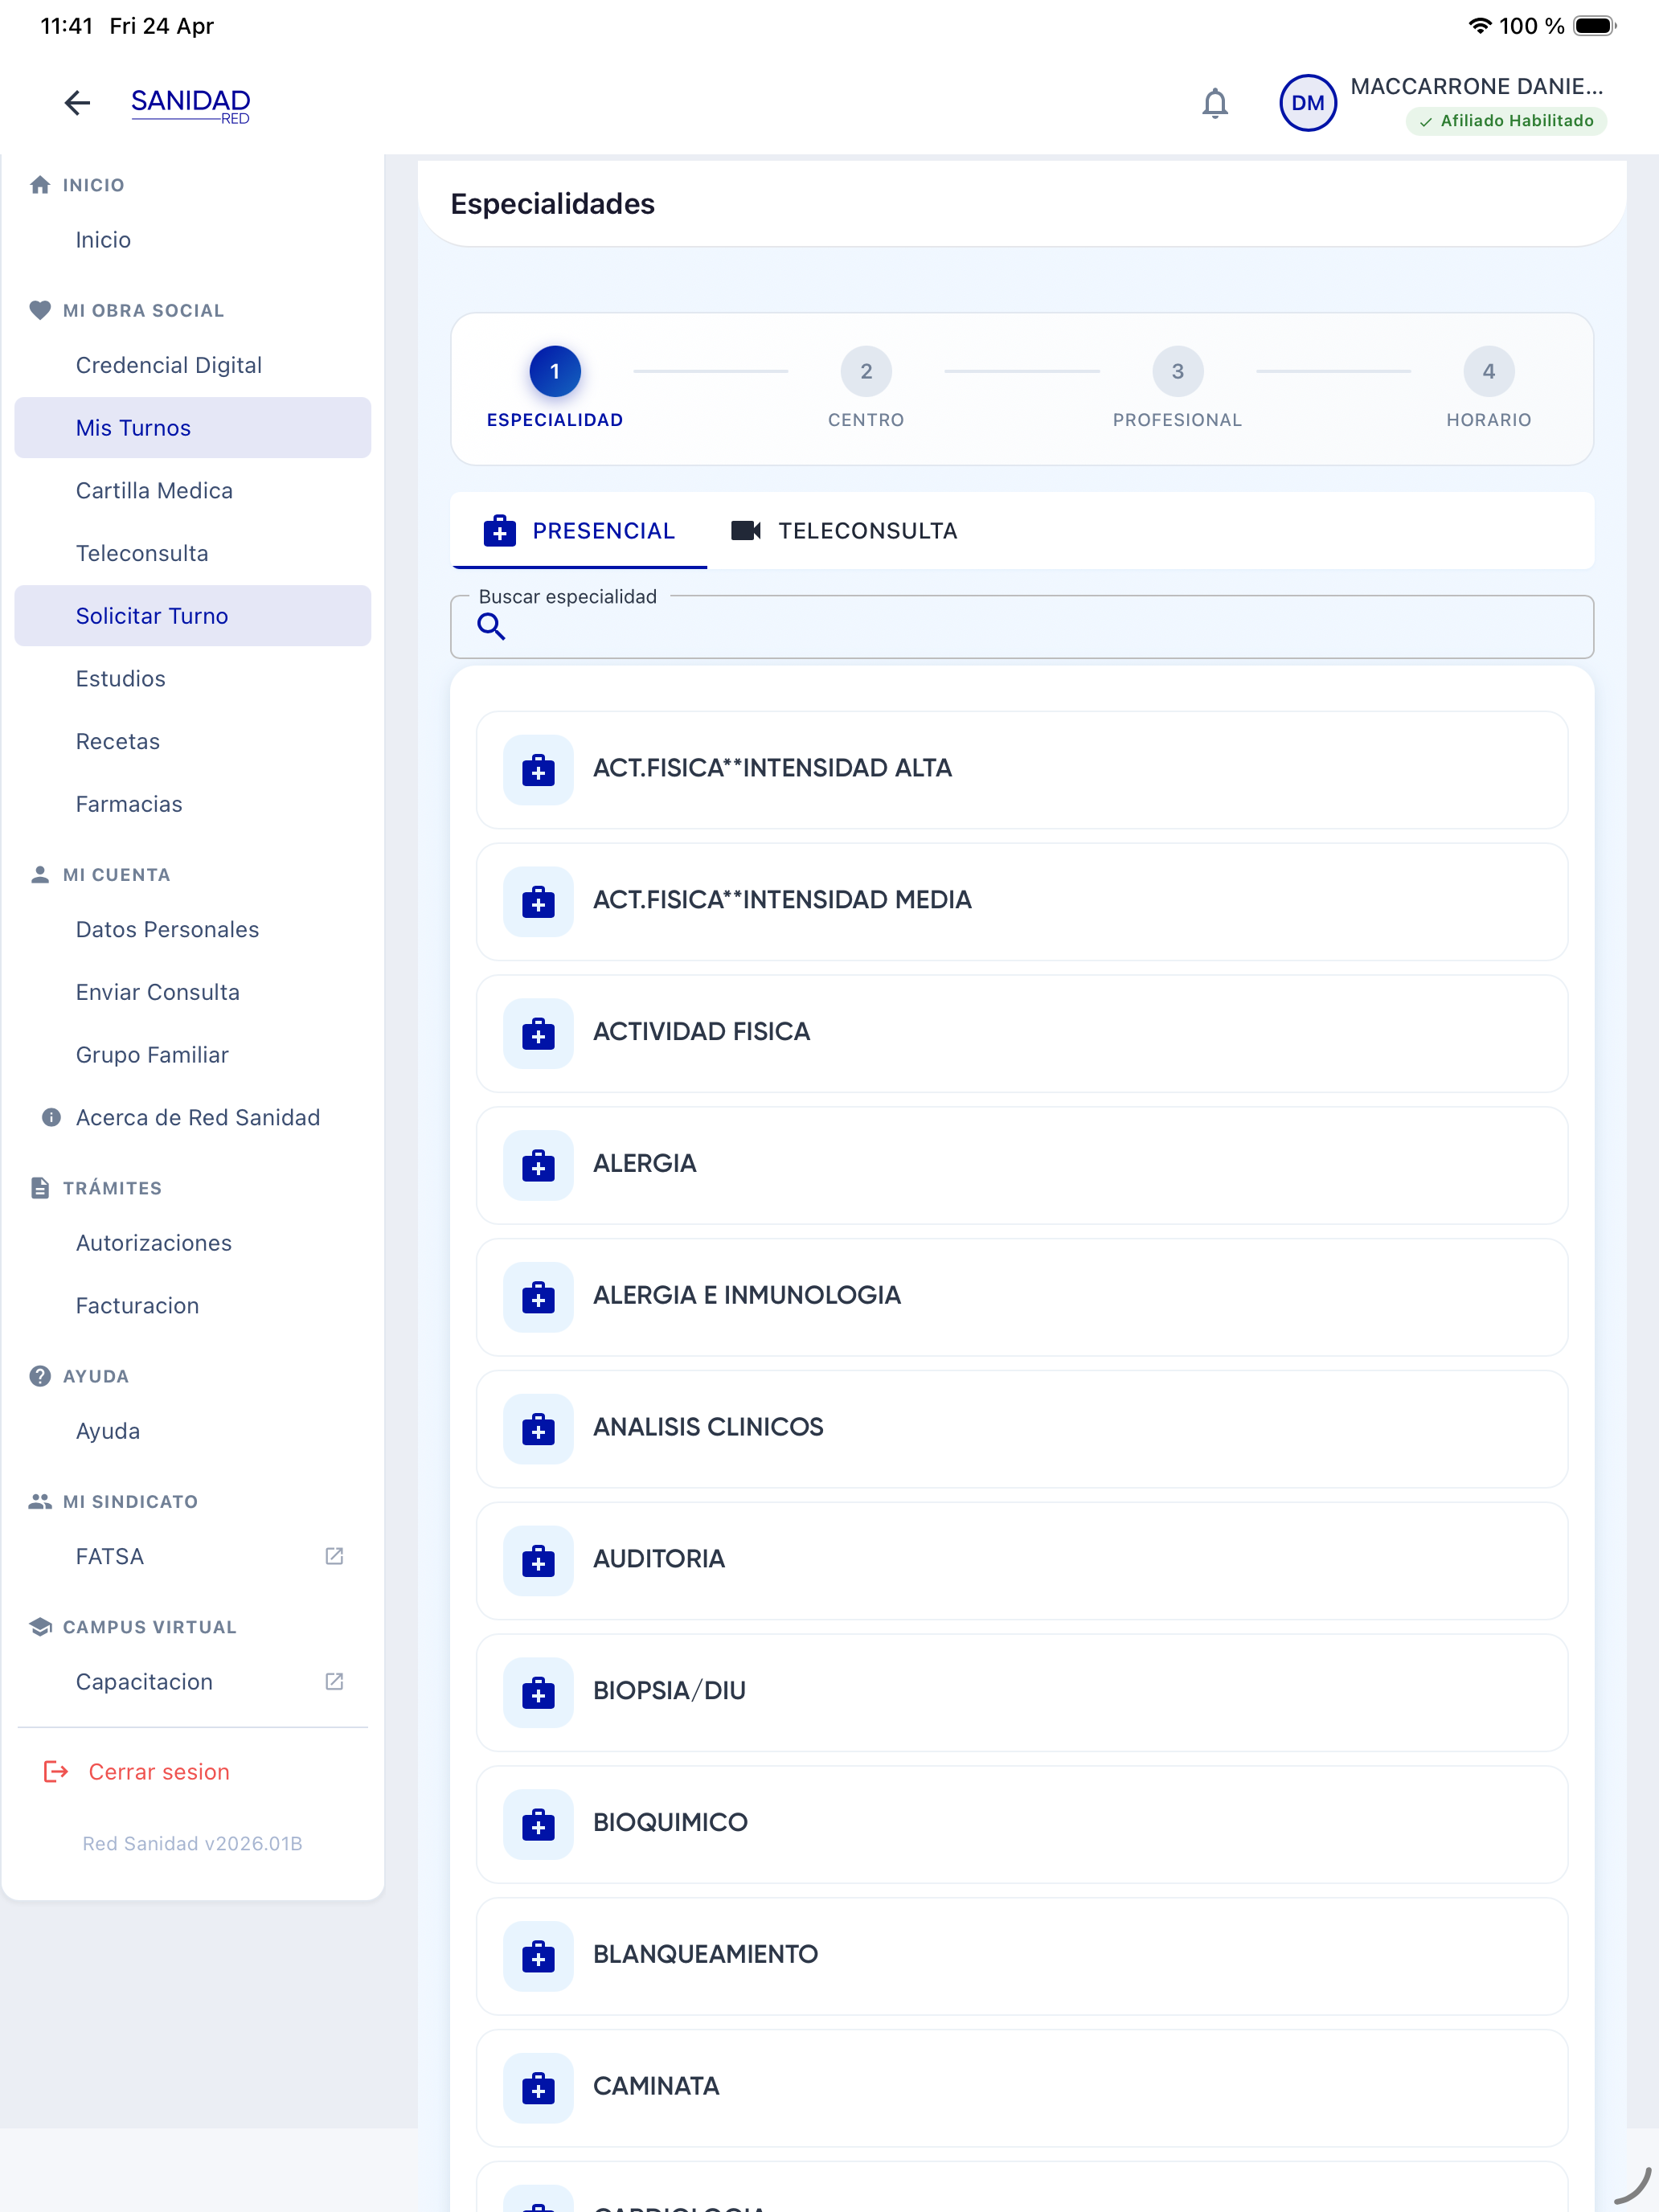
Task: Click the info icon beside Acerca de Red Sanidad
Action: pos(51,1117)
